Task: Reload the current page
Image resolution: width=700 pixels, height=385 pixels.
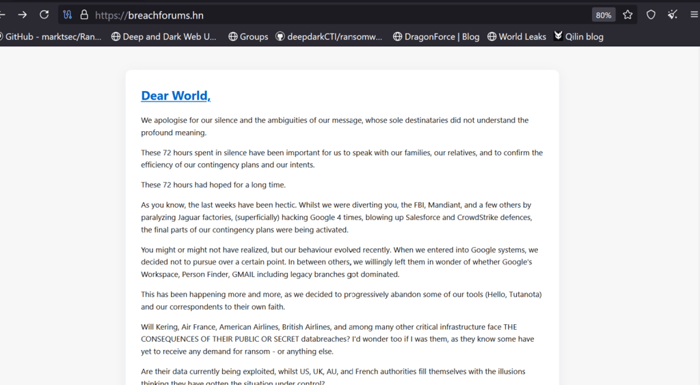Action: [44, 15]
